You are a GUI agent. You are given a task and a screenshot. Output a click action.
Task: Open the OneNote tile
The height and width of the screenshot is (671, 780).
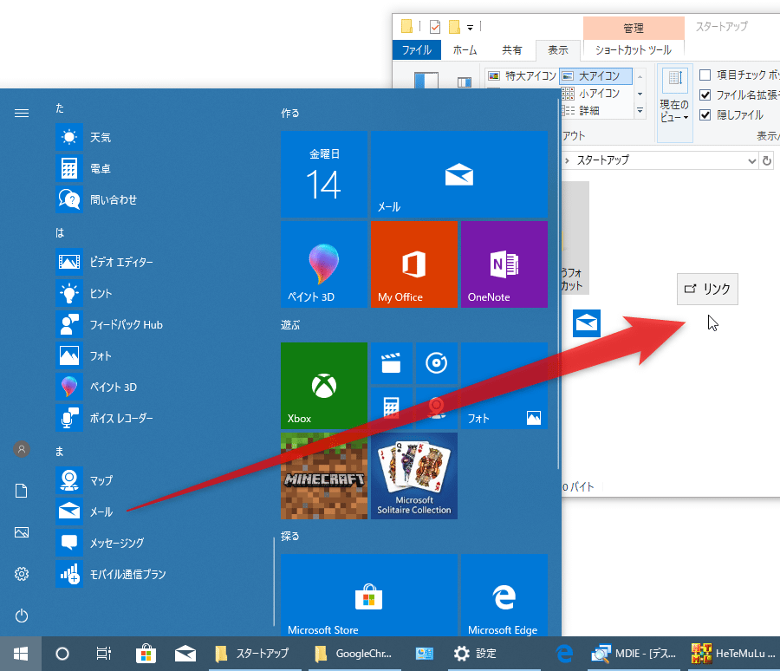(x=504, y=264)
